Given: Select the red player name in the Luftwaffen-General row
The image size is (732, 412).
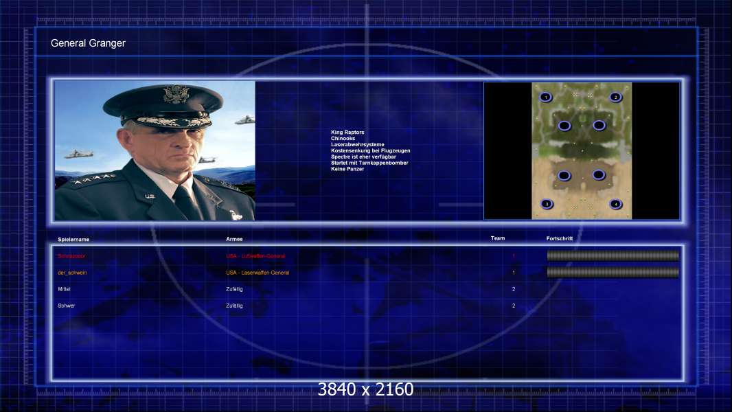Looking at the screenshot, I should (71, 256).
